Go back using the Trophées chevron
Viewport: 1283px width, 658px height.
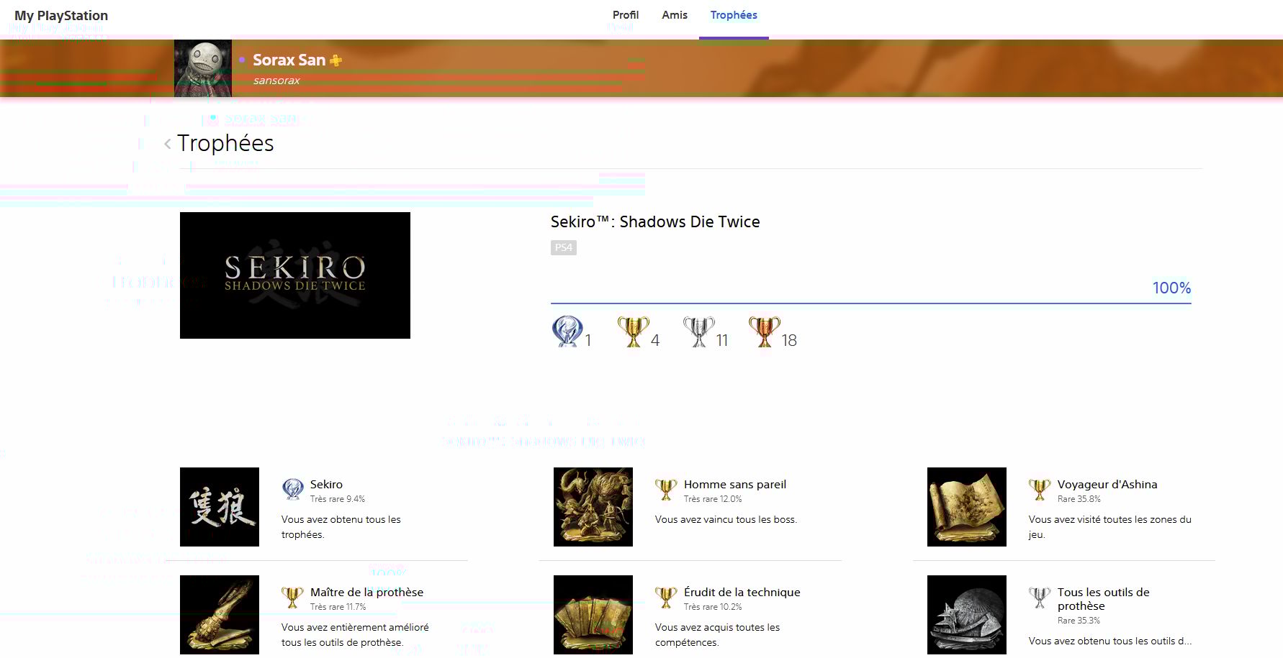(168, 144)
